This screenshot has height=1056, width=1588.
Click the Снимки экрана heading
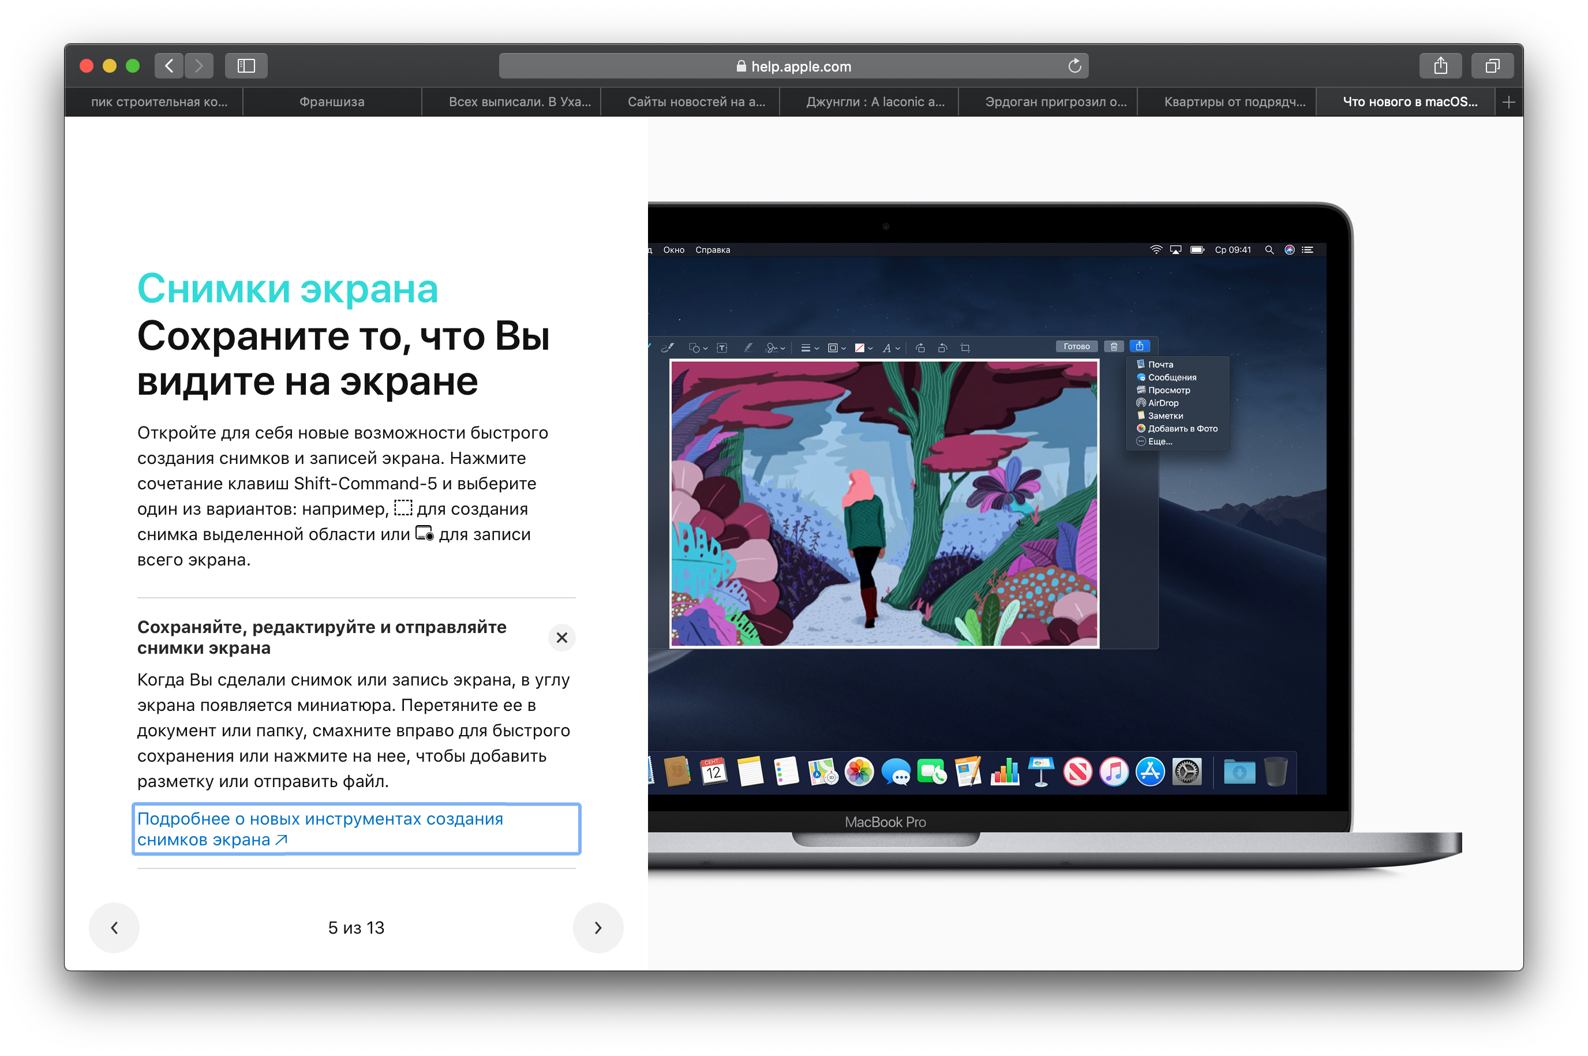tap(287, 289)
